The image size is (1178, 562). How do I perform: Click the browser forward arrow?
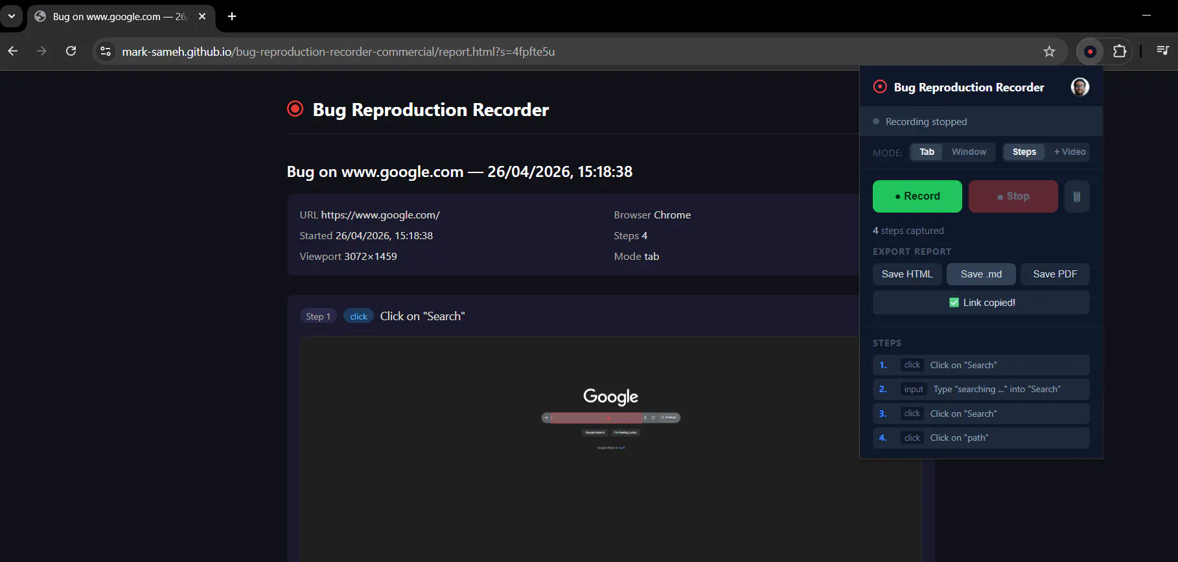pyautogui.click(x=41, y=51)
